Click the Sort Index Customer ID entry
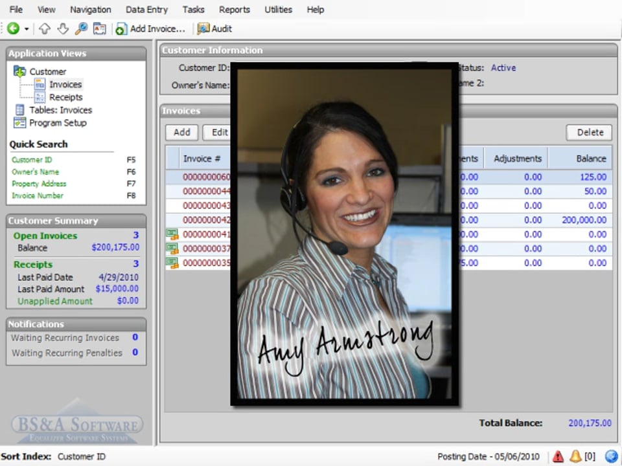622x466 pixels. pos(53,456)
